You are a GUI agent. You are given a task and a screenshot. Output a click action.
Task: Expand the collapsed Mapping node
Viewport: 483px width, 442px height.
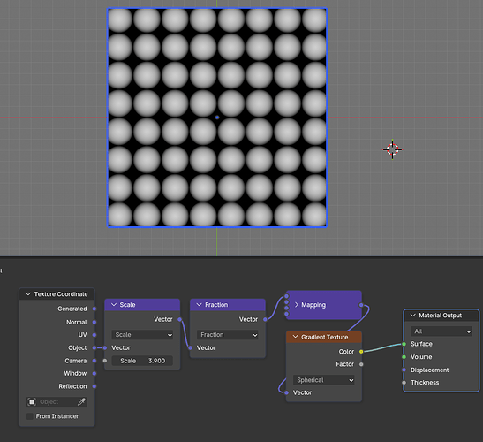[297, 305]
